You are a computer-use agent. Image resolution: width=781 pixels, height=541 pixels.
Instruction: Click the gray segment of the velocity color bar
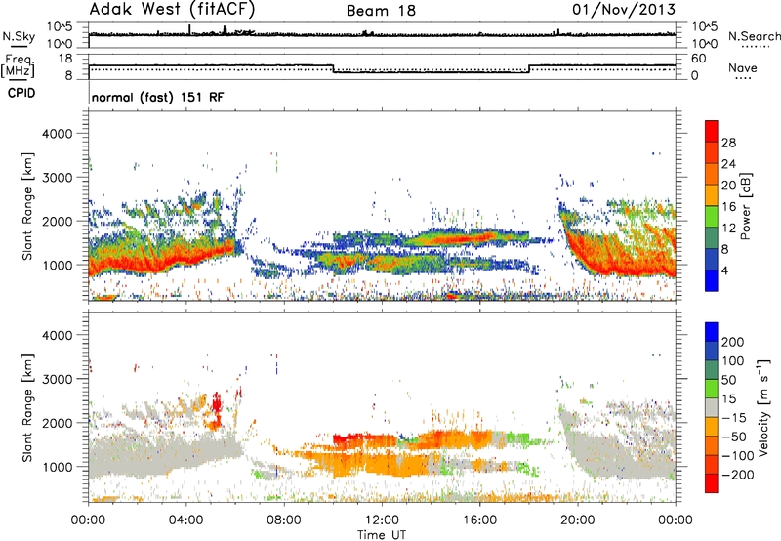tap(712, 408)
